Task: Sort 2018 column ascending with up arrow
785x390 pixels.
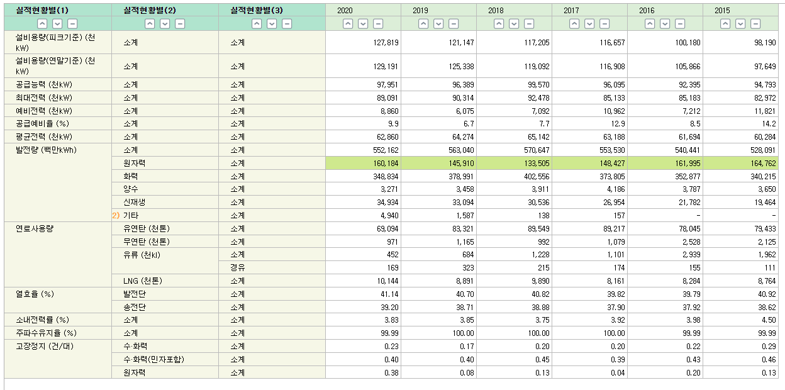Action: point(499,23)
